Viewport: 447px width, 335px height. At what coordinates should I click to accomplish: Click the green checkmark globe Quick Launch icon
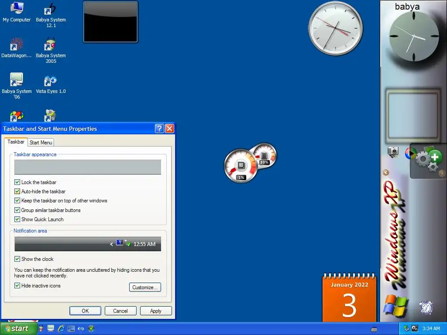tap(91, 328)
